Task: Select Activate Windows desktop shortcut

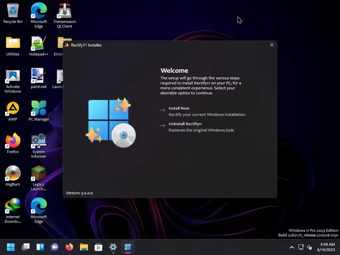Action: pyautogui.click(x=13, y=82)
